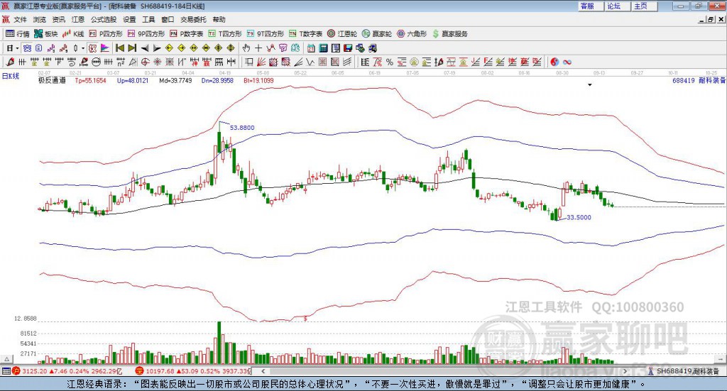Open the 窗口 menu
Viewport: 727px width, 391px height.
(x=168, y=19)
